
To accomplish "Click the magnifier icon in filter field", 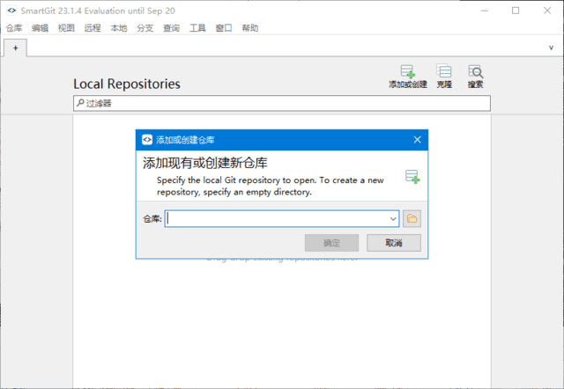I will pyautogui.click(x=80, y=103).
